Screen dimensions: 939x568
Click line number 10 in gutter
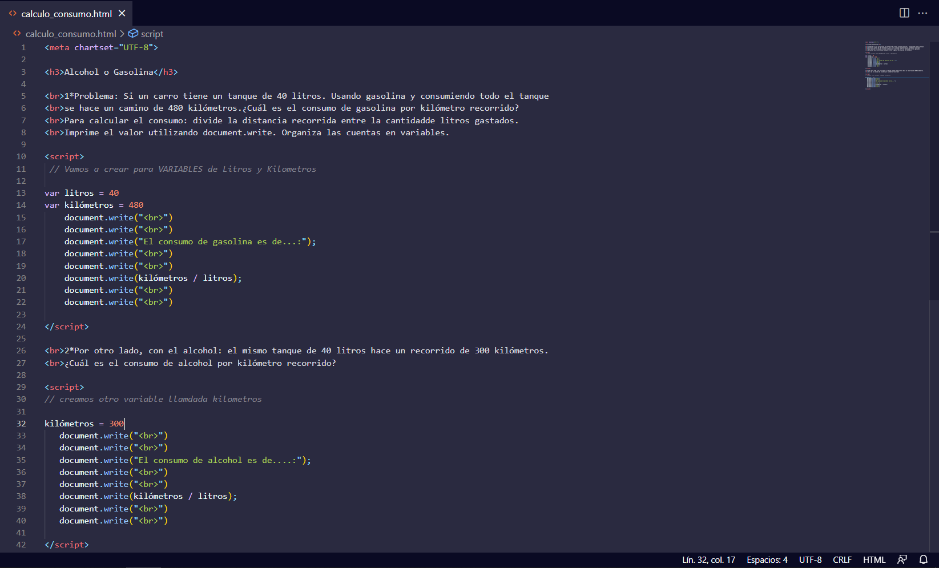tap(21, 156)
